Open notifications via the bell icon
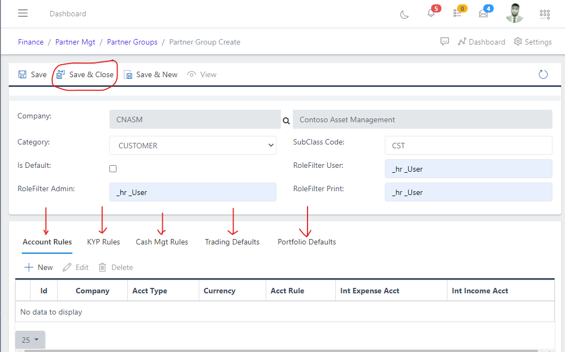Screen dimensions: 565x352 [x=429, y=14]
